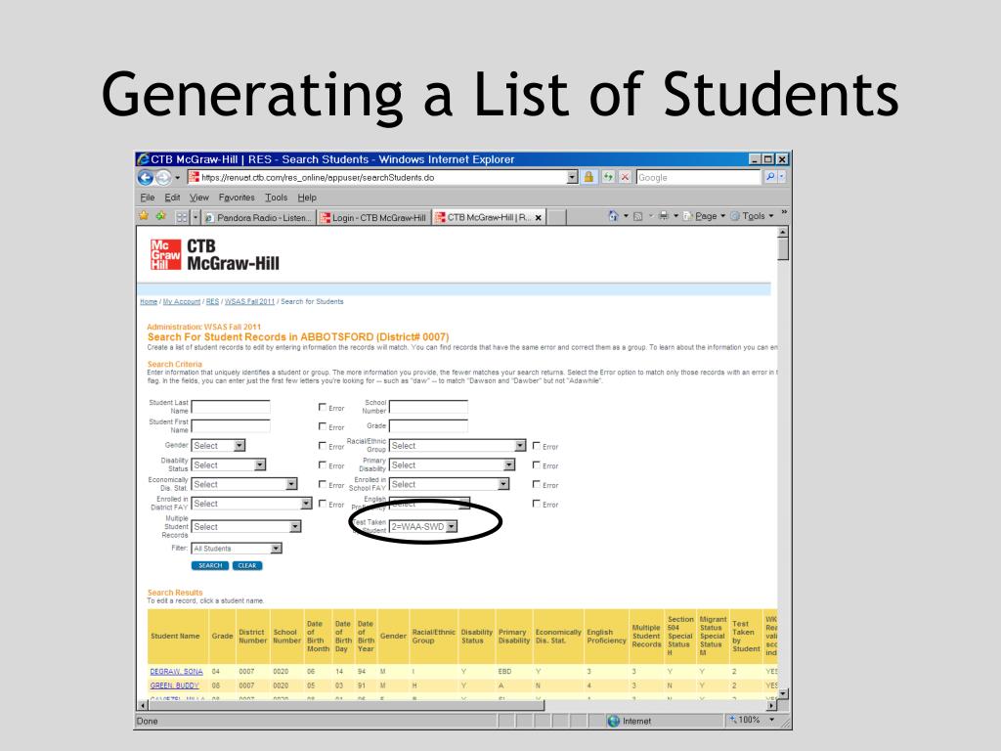Image resolution: width=1001 pixels, height=751 pixels.
Task: Open the File menu
Action: [148, 198]
